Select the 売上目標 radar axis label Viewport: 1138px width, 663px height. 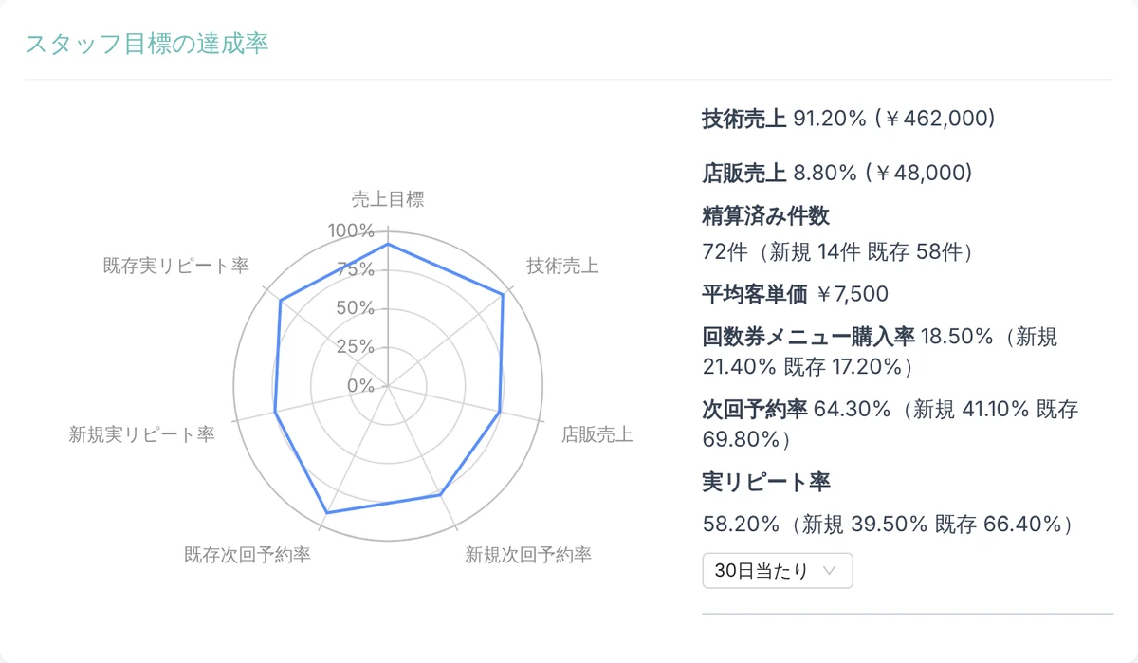click(x=388, y=199)
